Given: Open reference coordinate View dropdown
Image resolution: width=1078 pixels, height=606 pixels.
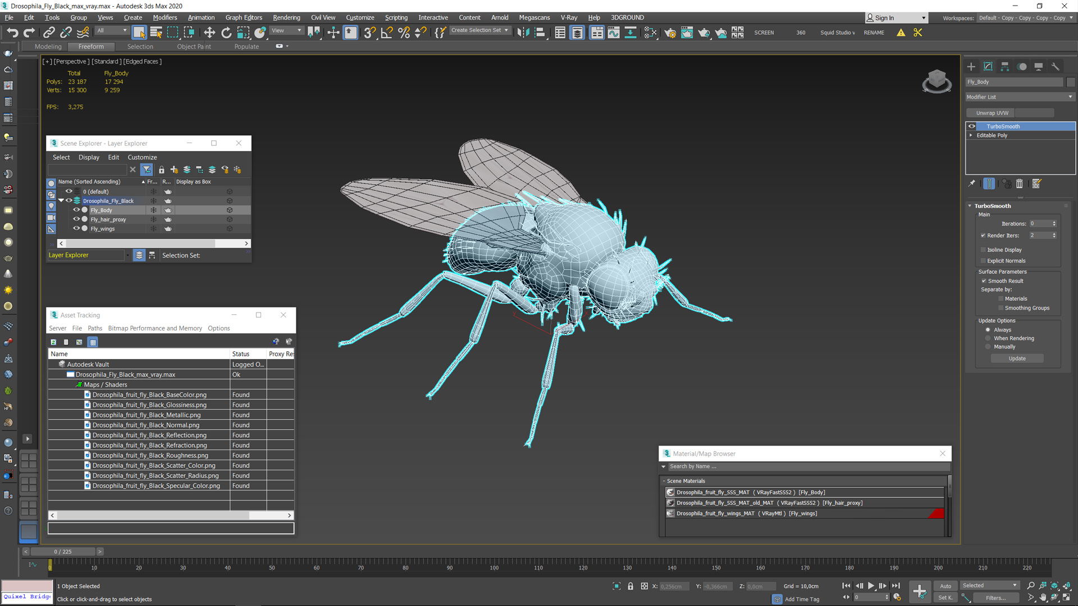Looking at the screenshot, I should tap(286, 30).
